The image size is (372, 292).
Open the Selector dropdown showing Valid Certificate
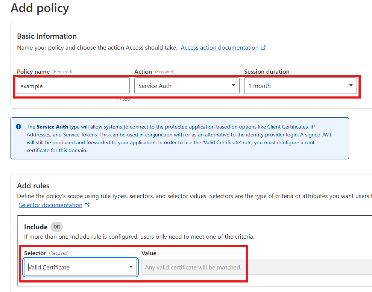click(80, 267)
